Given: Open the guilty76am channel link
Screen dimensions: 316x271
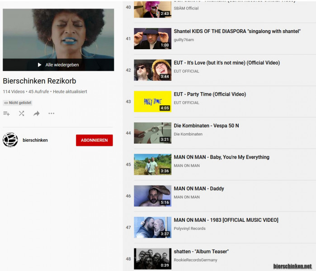Looking at the screenshot, I should pos(184,40).
